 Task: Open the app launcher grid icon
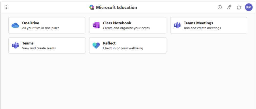7,7
